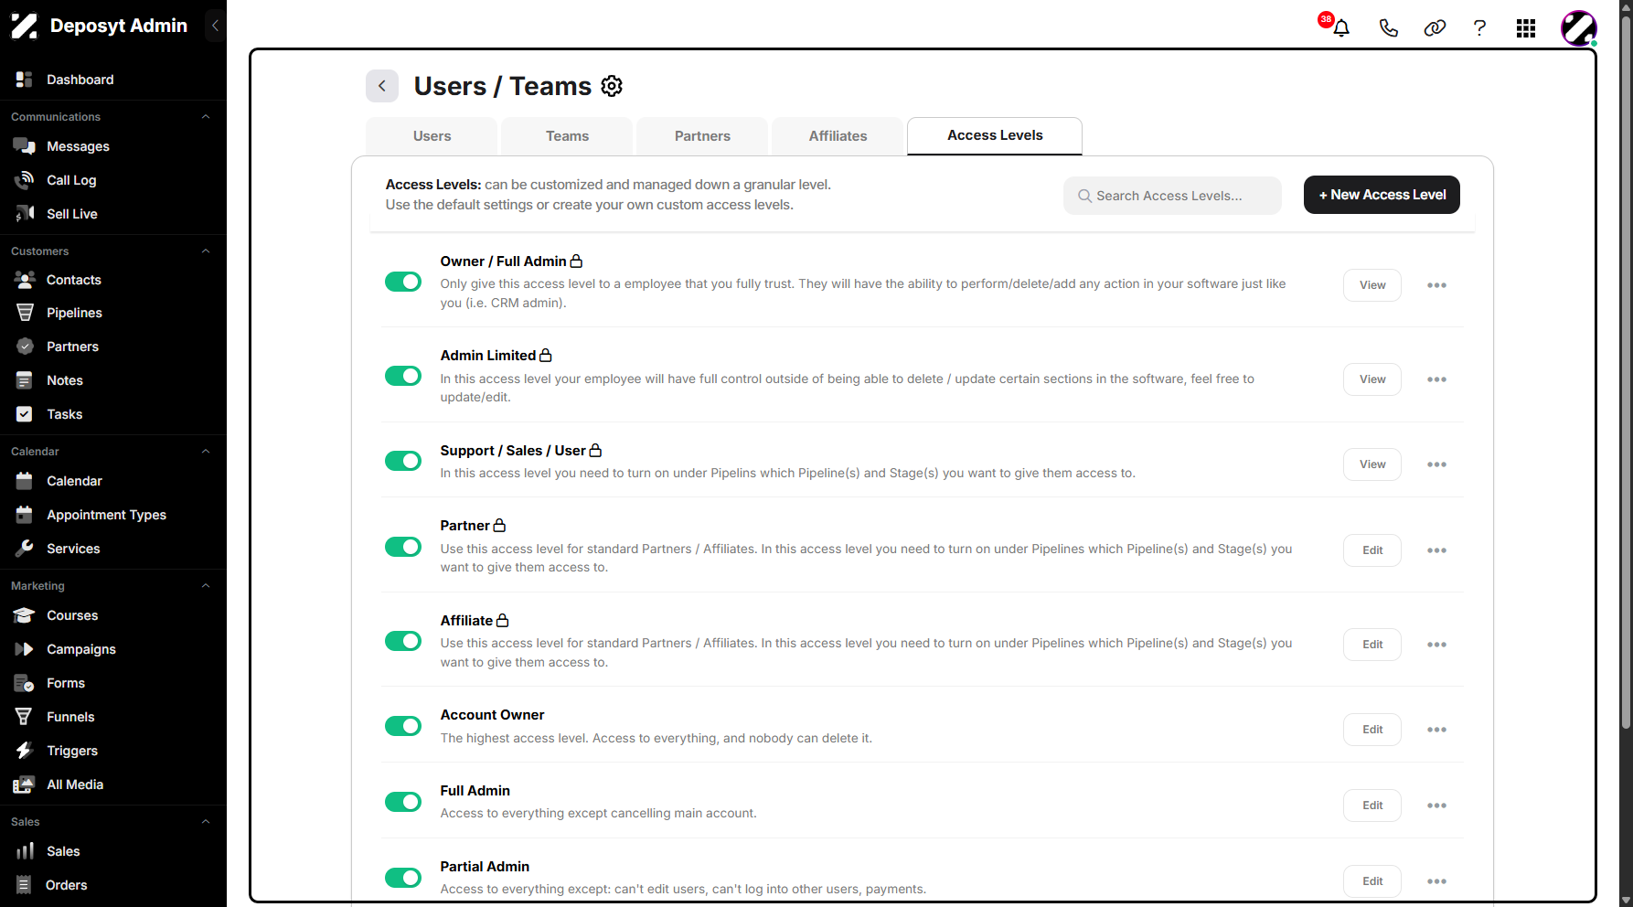Collapse the Customers sidebar section
Screen dimensions: 1633x907
click(206, 251)
